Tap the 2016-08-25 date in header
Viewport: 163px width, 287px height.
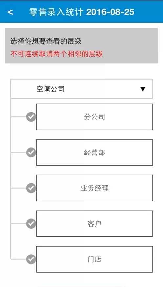[x=110, y=12]
